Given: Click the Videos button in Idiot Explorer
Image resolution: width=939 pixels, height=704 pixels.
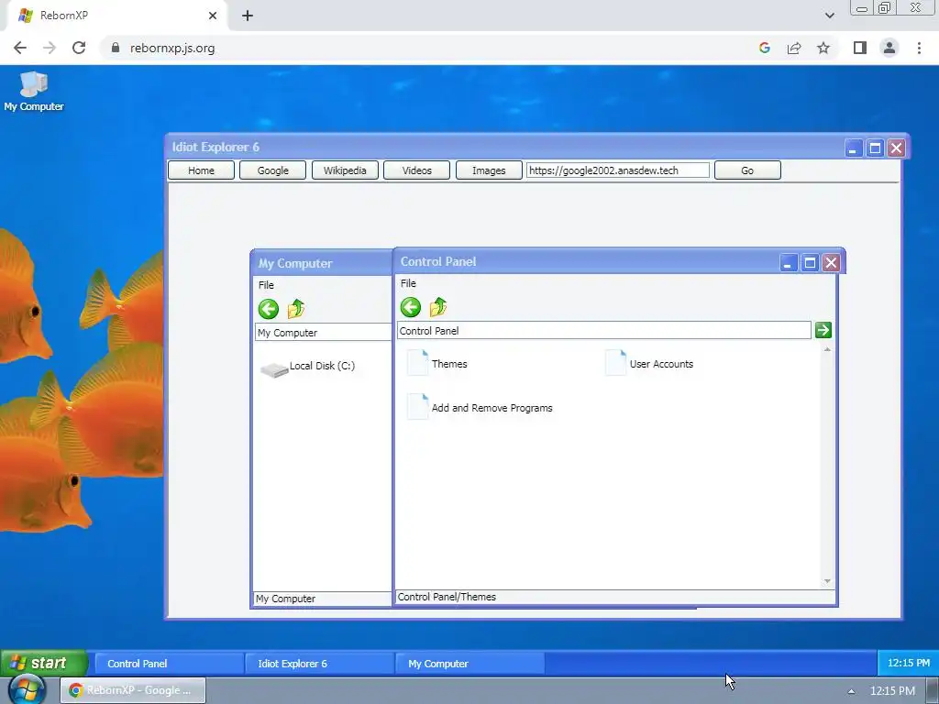Looking at the screenshot, I should click(417, 170).
